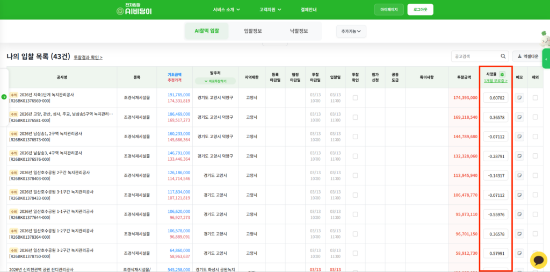This screenshot has height=272, width=550.
Task: Expand the 고객지원 menu
Action: coord(271,10)
